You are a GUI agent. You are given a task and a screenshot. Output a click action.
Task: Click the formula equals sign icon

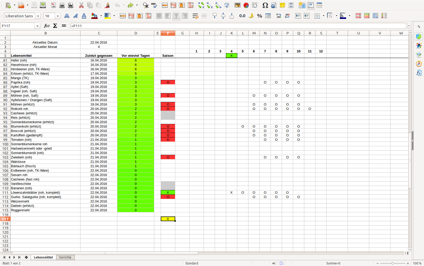pyautogui.click(x=64, y=26)
